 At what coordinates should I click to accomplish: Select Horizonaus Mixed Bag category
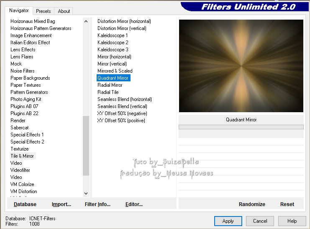pyautogui.click(x=33, y=21)
